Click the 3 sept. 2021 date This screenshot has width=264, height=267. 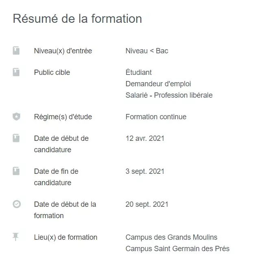[x=145, y=171]
